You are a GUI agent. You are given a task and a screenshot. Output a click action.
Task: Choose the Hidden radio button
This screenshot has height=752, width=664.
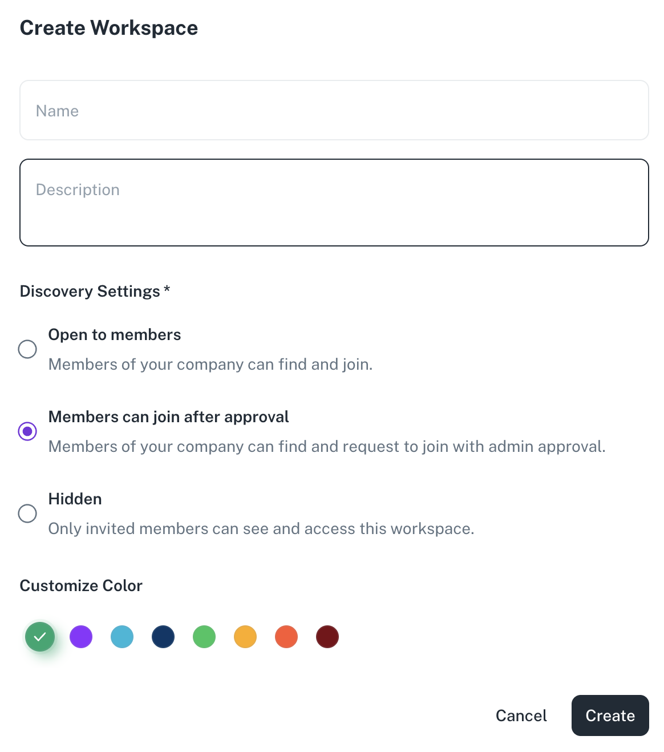pos(27,514)
